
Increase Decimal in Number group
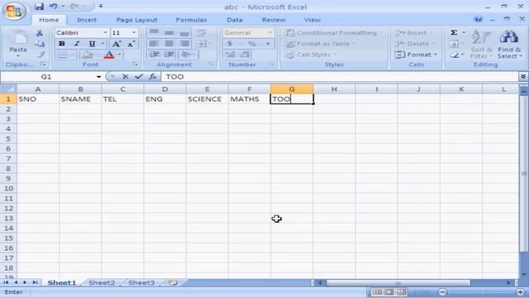coord(230,55)
